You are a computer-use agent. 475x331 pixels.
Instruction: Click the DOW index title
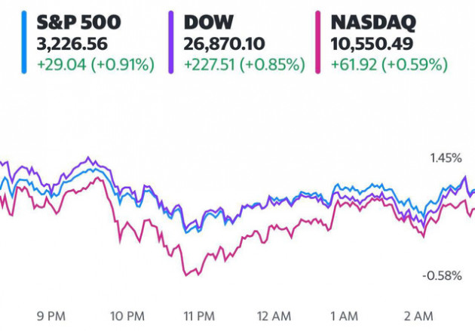(x=208, y=22)
